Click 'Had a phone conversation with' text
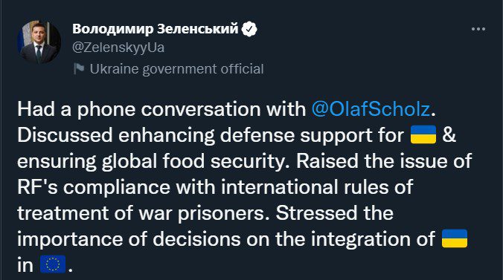The width and height of the screenshot is (503, 280). 161,109
